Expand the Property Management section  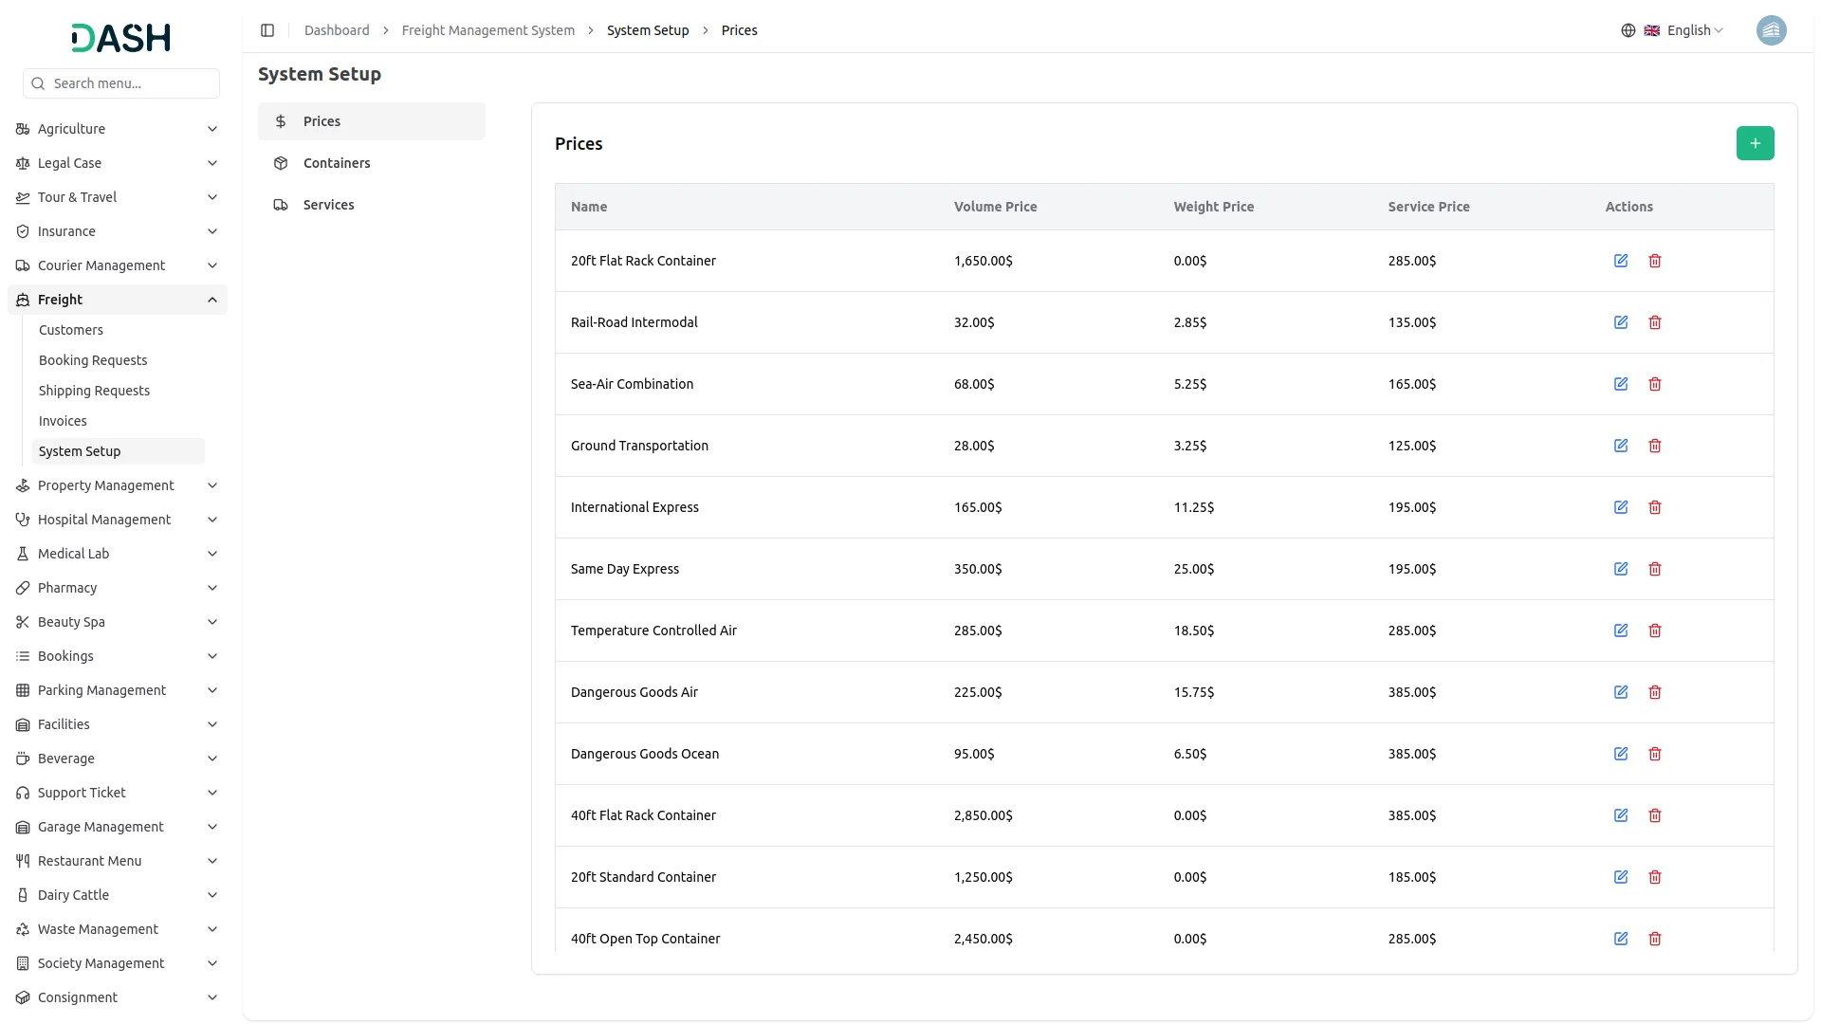coord(106,485)
